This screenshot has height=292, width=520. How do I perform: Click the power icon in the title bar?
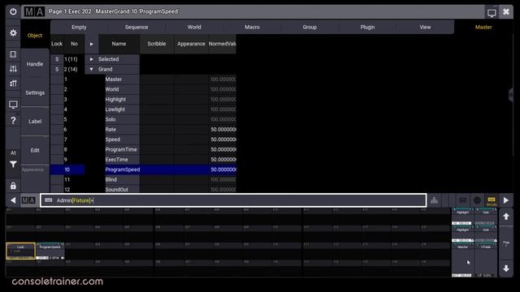pyautogui.click(x=13, y=12)
